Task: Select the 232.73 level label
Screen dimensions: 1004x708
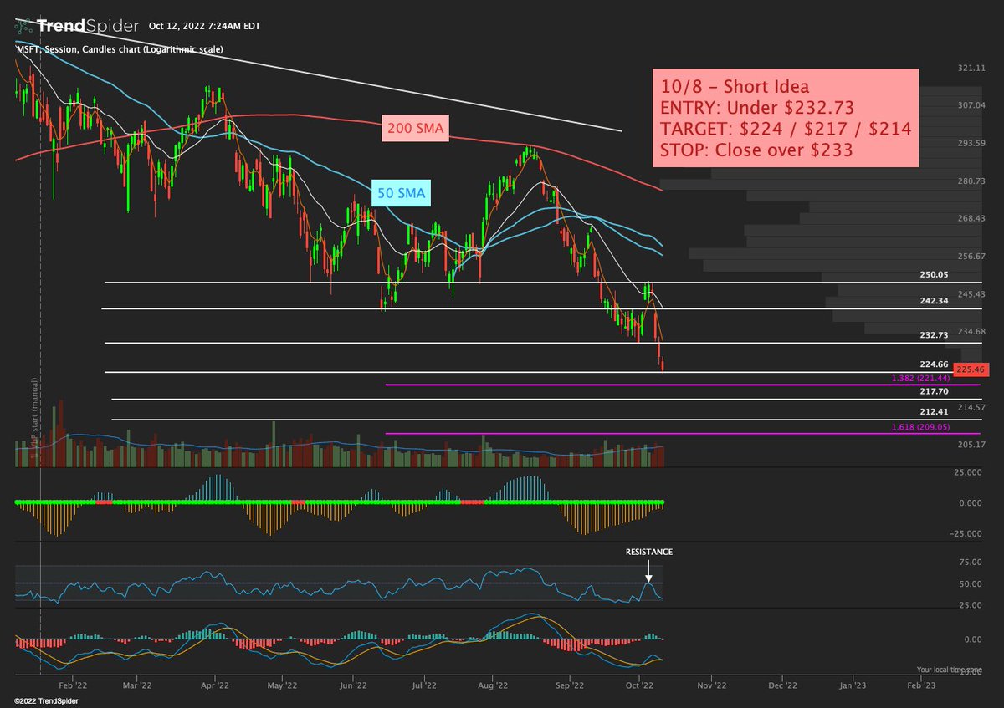Action: coord(934,334)
